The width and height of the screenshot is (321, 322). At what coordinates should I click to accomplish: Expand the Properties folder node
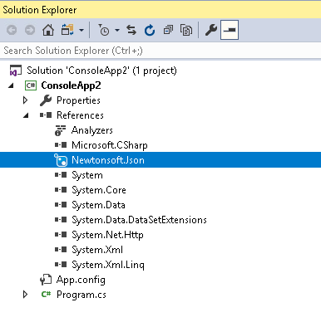click(x=25, y=100)
